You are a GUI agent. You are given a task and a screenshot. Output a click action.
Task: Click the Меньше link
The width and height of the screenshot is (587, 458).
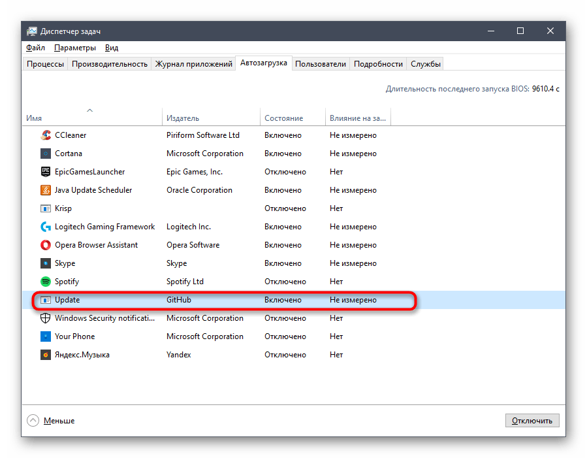(x=59, y=421)
